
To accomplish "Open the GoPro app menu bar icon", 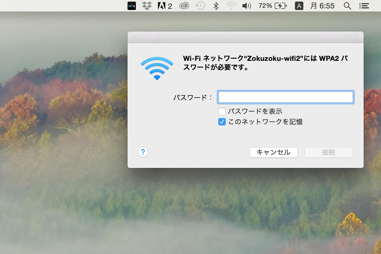I will (132, 6).
